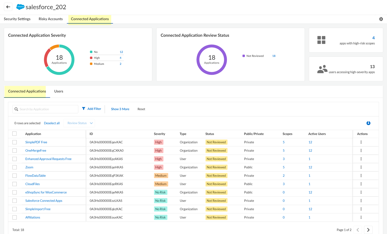
Task: Expand the Review Status dropdown
Action: pyautogui.click(x=79, y=123)
